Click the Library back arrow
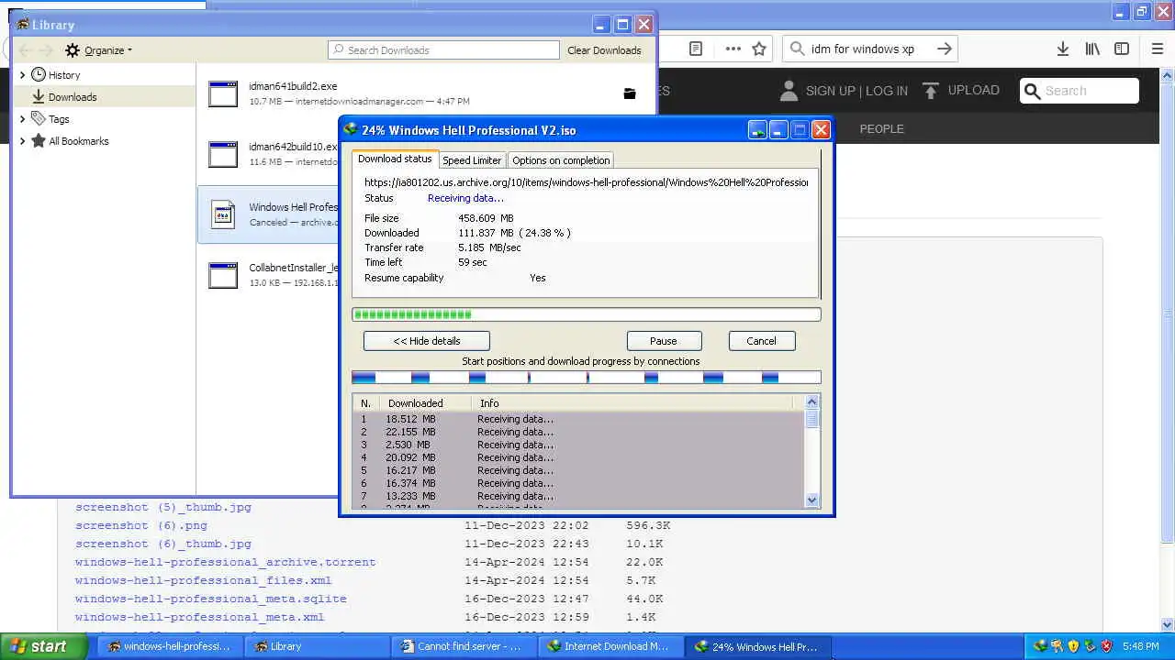Viewport: 1175px width, 660px height. click(25, 50)
